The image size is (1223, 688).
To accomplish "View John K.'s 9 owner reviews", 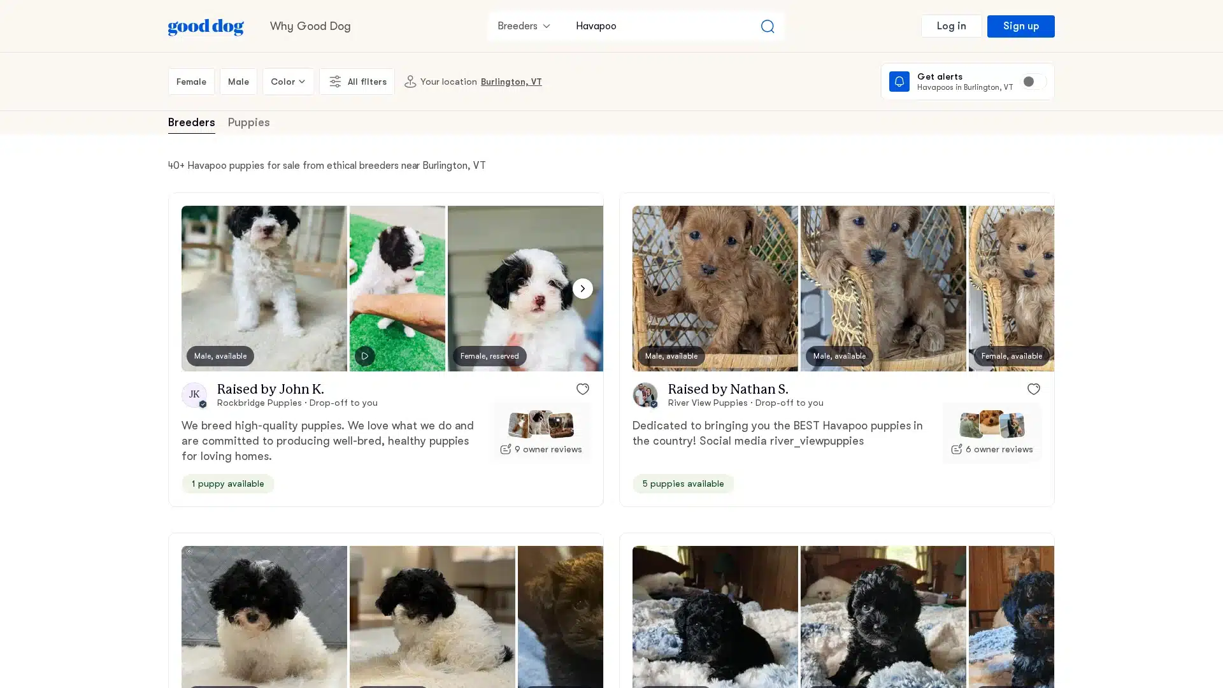I will [541, 433].
